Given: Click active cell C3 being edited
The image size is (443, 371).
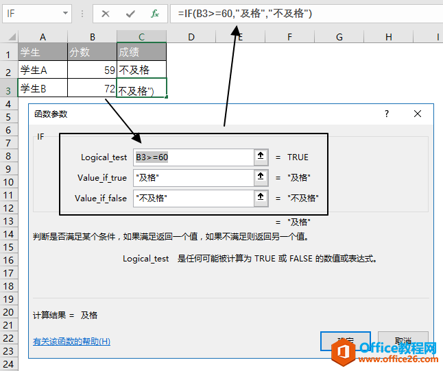Looking at the screenshot, I should pyautogui.click(x=141, y=88).
